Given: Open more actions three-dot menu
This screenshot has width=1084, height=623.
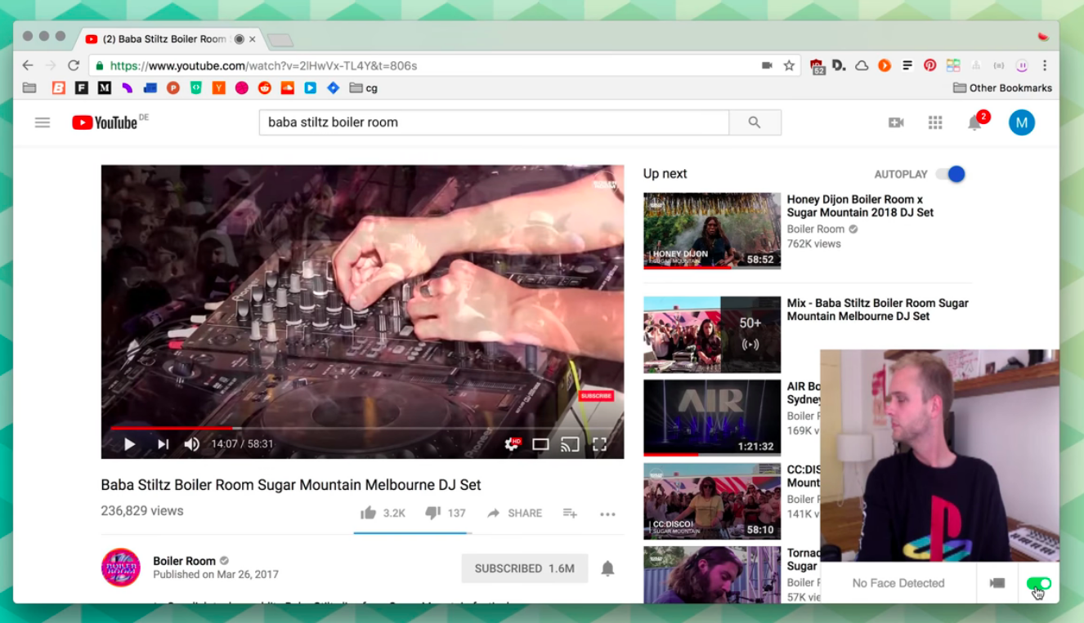Looking at the screenshot, I should 607,514.
